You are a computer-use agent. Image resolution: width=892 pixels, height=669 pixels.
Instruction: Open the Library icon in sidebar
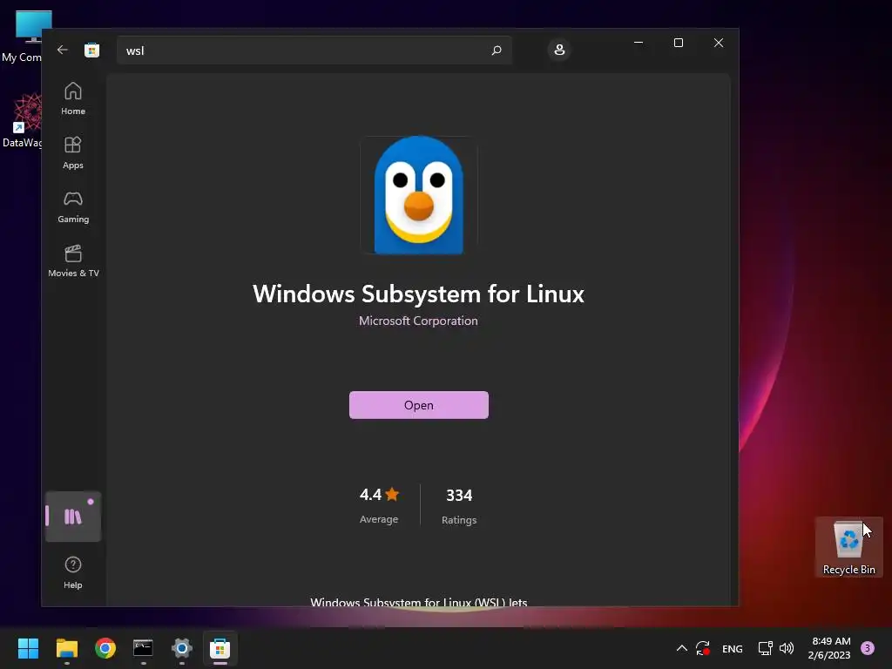(73, 517)
